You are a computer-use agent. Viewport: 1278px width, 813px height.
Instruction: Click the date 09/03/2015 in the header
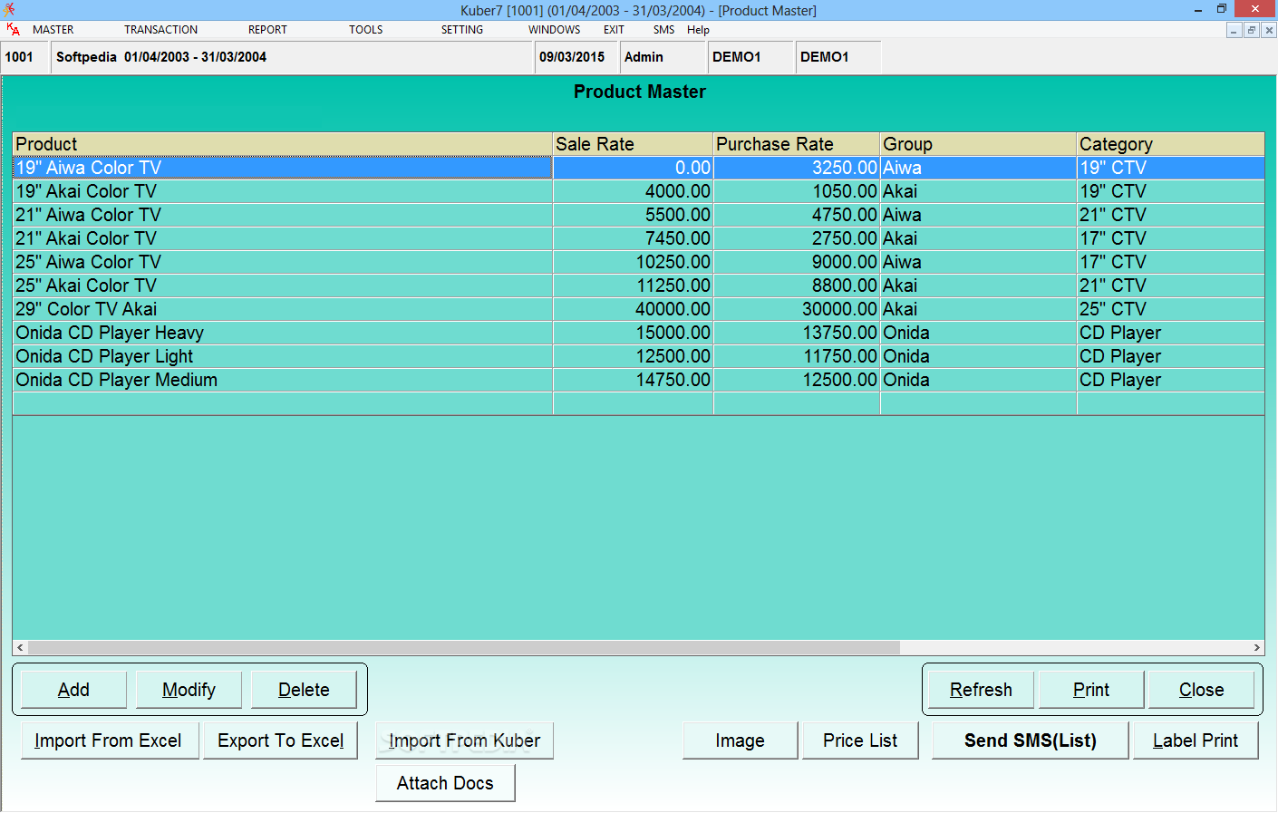(576, 57)
